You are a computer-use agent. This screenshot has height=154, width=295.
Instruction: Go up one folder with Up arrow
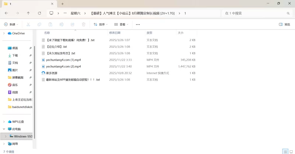coord(28,13)
